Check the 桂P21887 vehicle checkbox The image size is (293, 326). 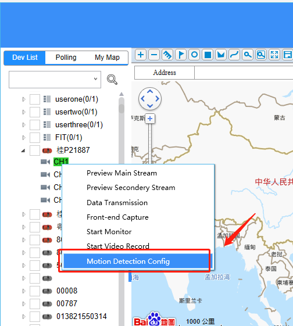[x=35, y=151]
